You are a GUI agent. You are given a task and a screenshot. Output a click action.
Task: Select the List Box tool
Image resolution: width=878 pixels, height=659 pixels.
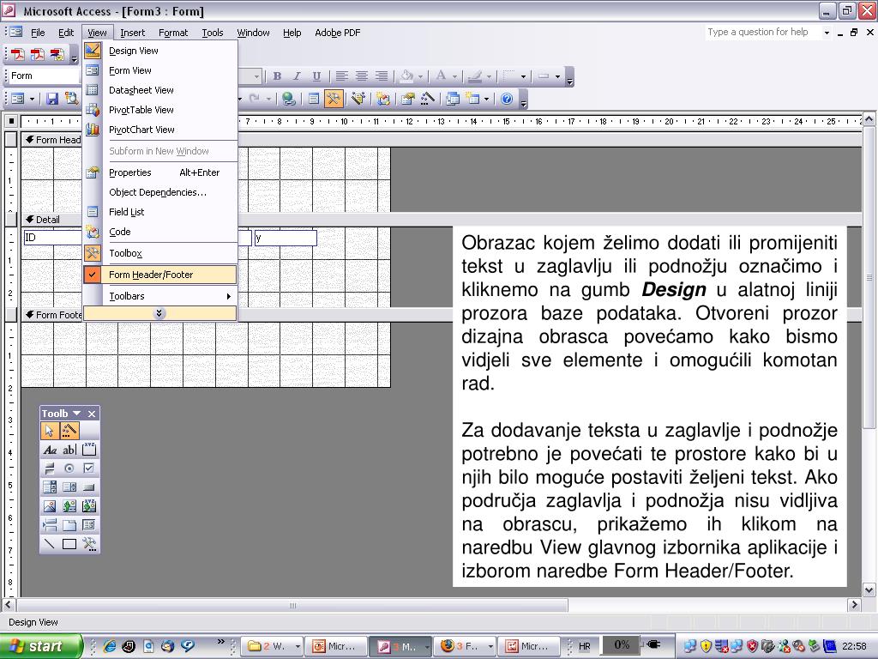[69, 487]
